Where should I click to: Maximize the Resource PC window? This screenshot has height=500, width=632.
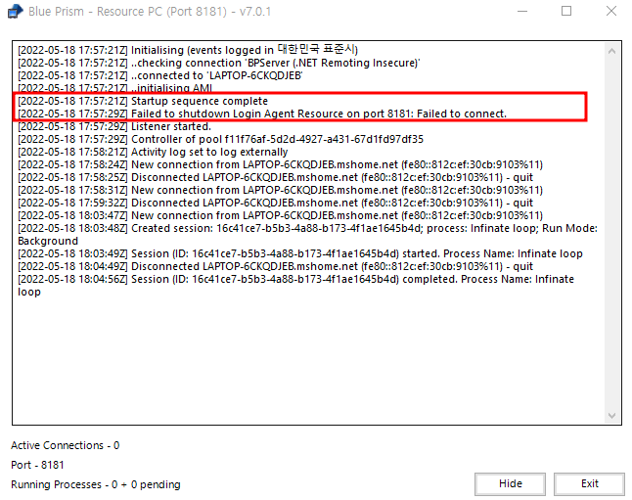pos(566,12)
